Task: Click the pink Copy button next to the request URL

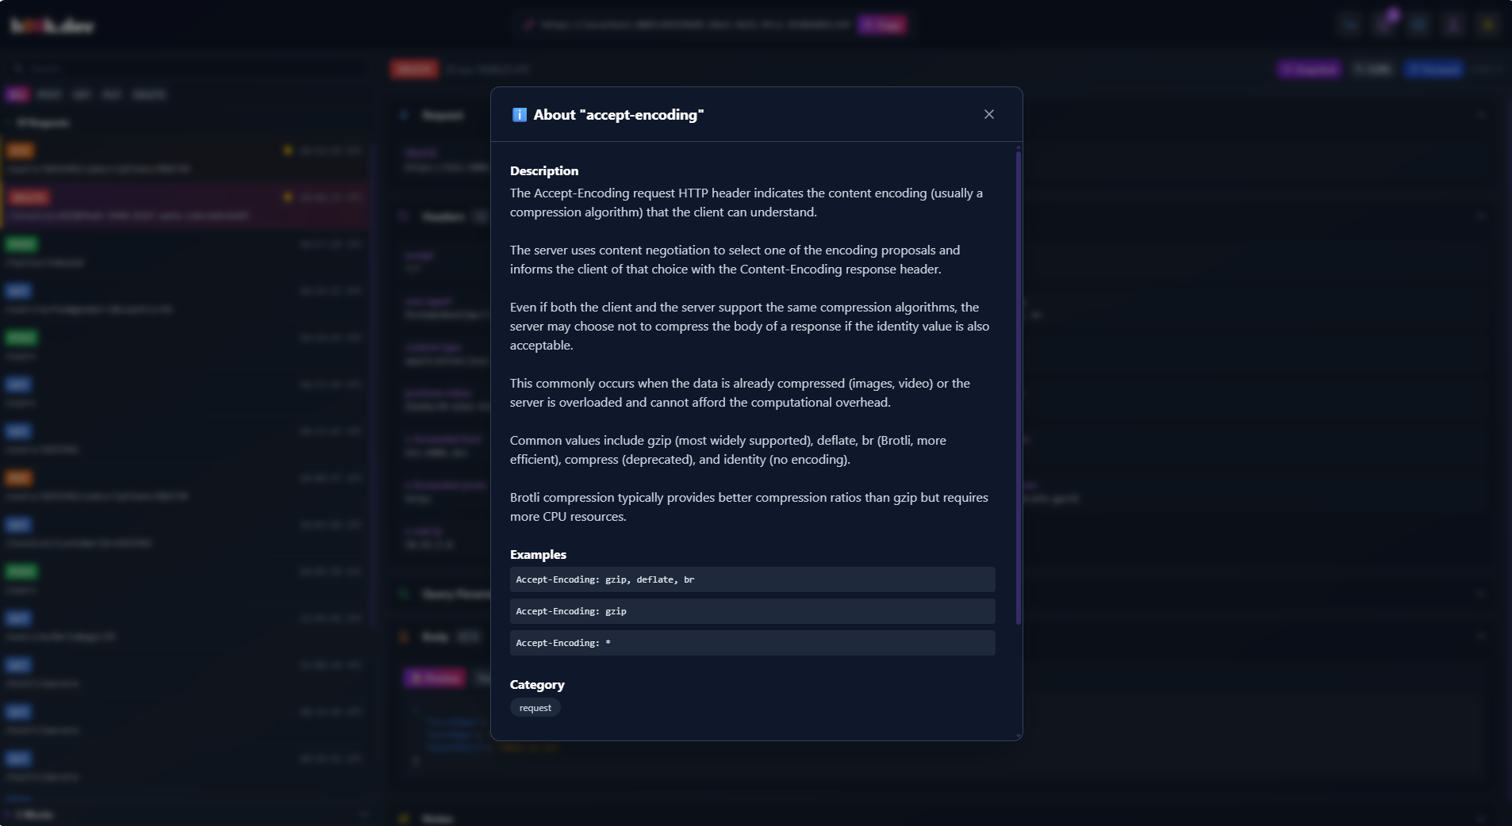Action: pos(882,25)
